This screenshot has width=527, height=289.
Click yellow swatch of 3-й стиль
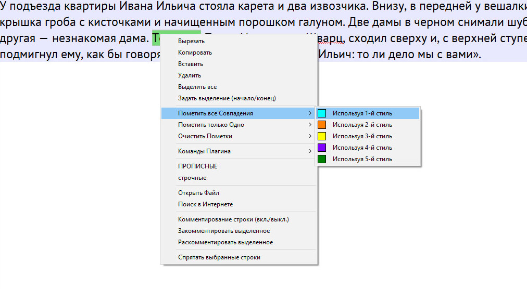click(322, 136)
